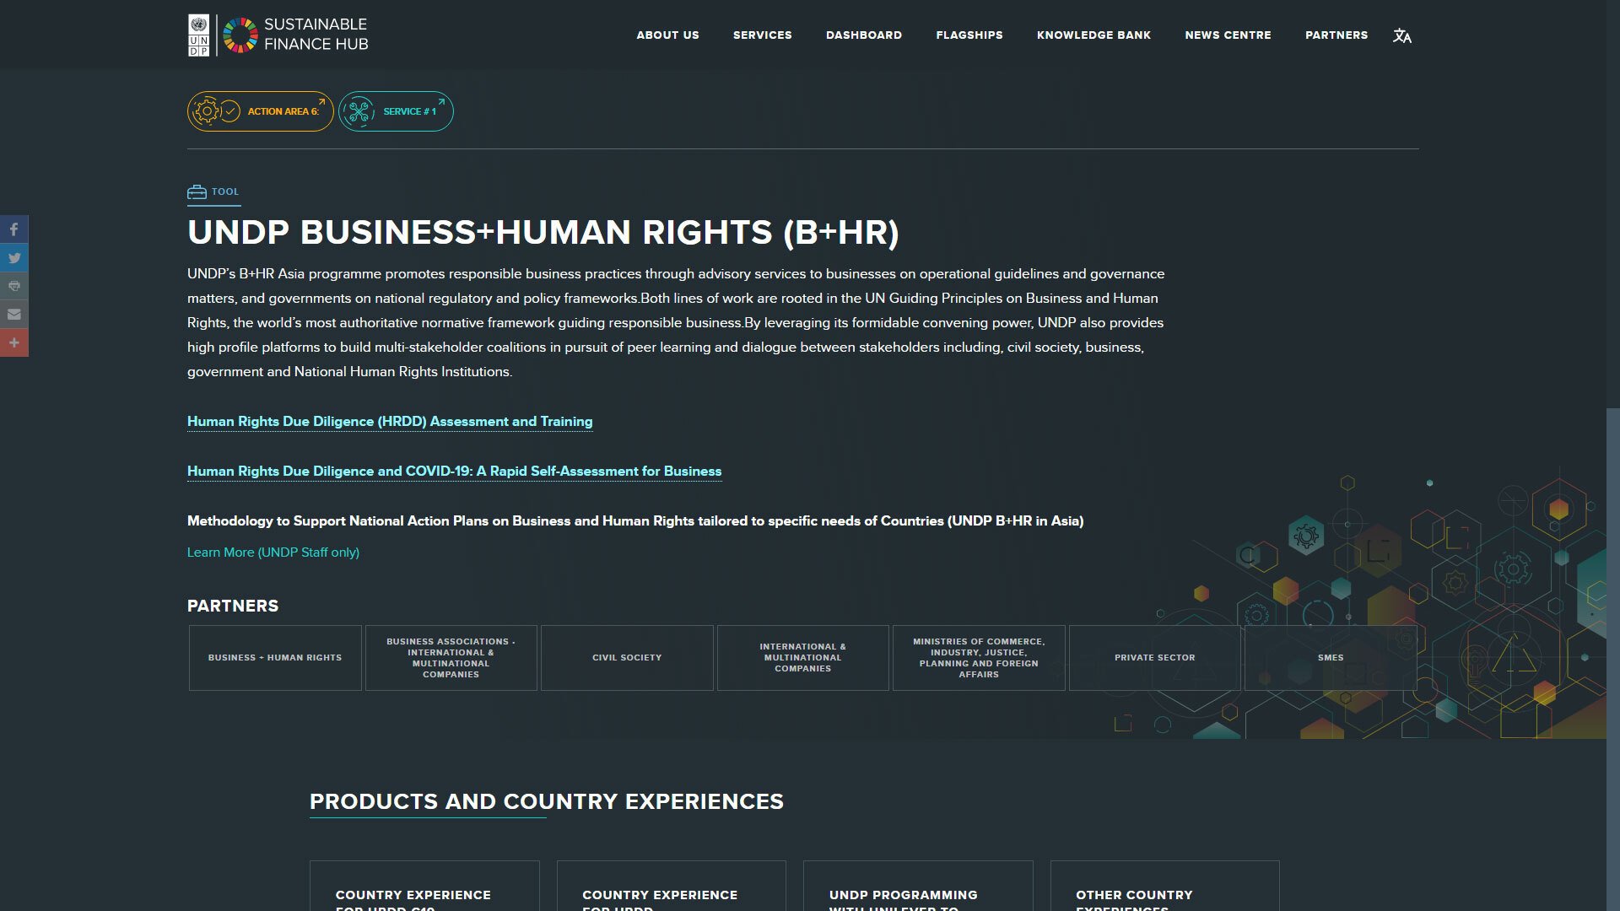1620x911 pixels.
Task: Go to the Dashboard menu item
Action: [x=864, y=35]
